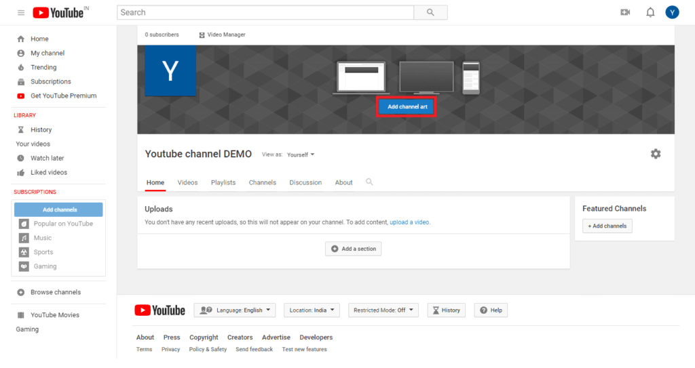Click + Add channels under Featured Channels
This screenshot has height=368, width=695.
click(607, 226)
